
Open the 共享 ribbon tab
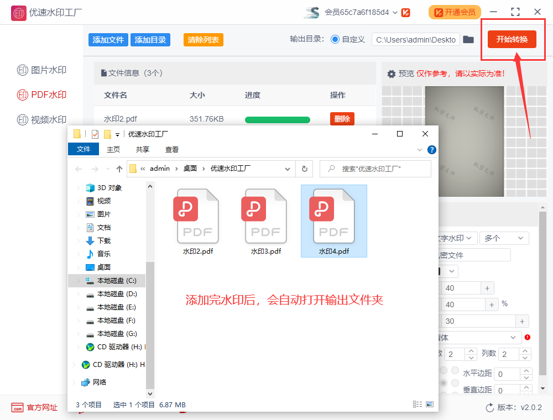143,149
